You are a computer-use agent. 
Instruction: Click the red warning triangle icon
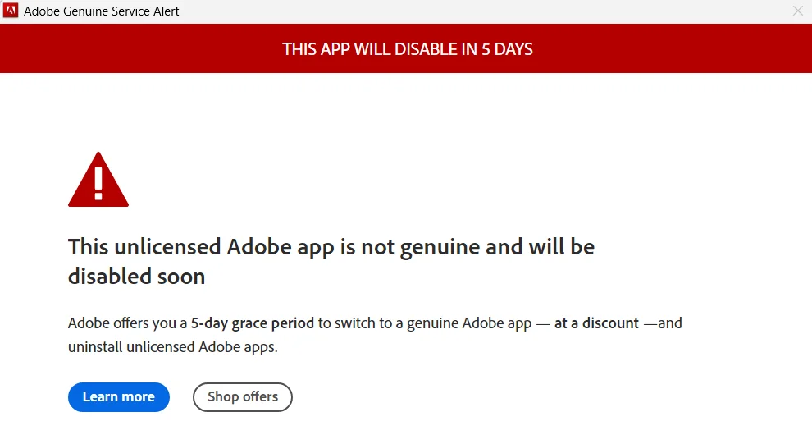98,180
